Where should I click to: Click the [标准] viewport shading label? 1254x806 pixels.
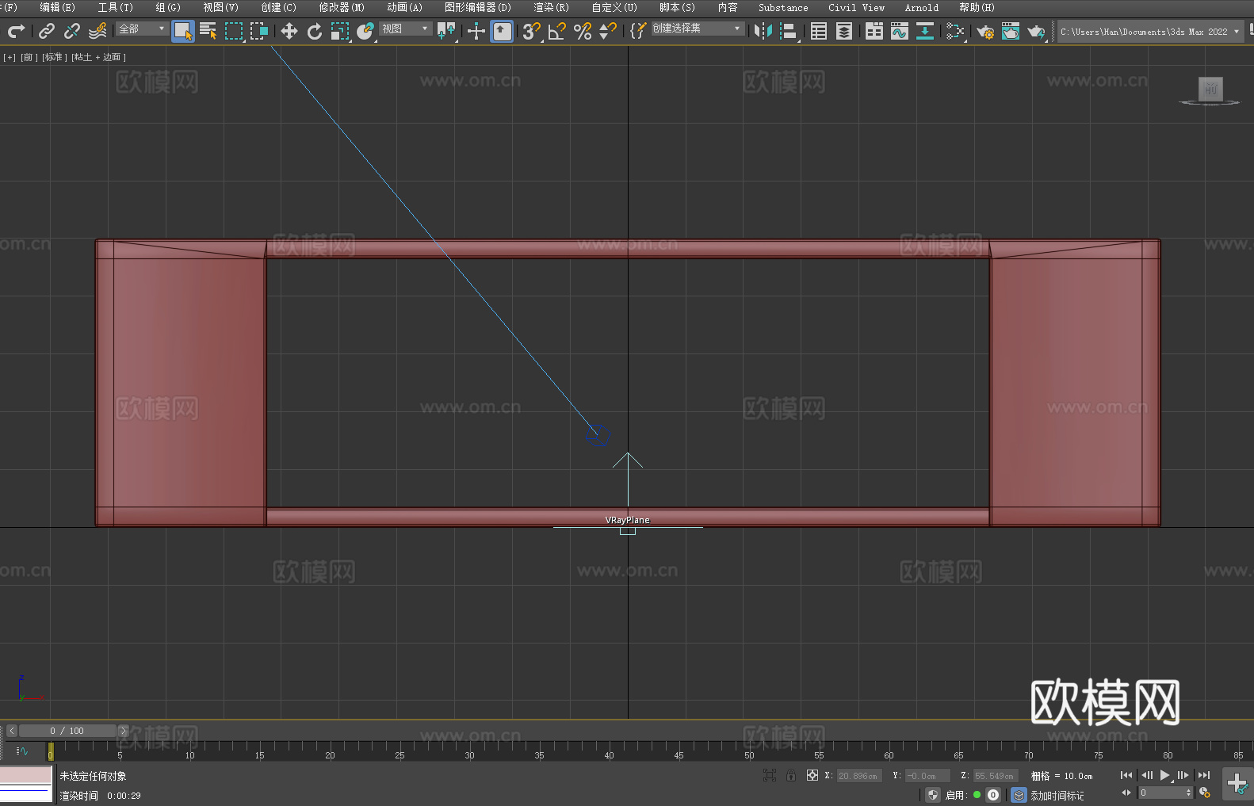54,57
